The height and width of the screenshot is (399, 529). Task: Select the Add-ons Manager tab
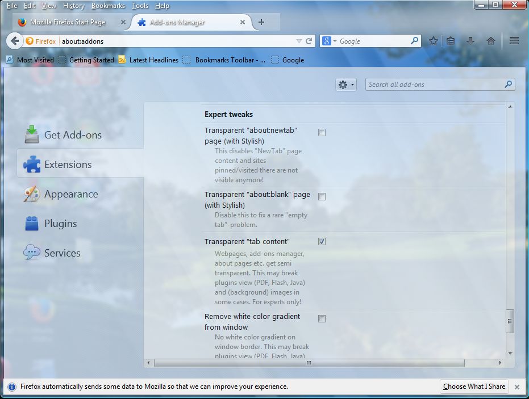190,22
